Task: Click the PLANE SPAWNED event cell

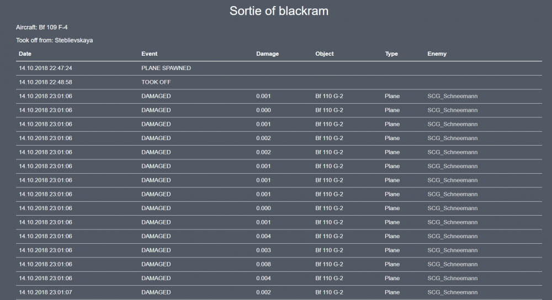Action: (166, 68)
